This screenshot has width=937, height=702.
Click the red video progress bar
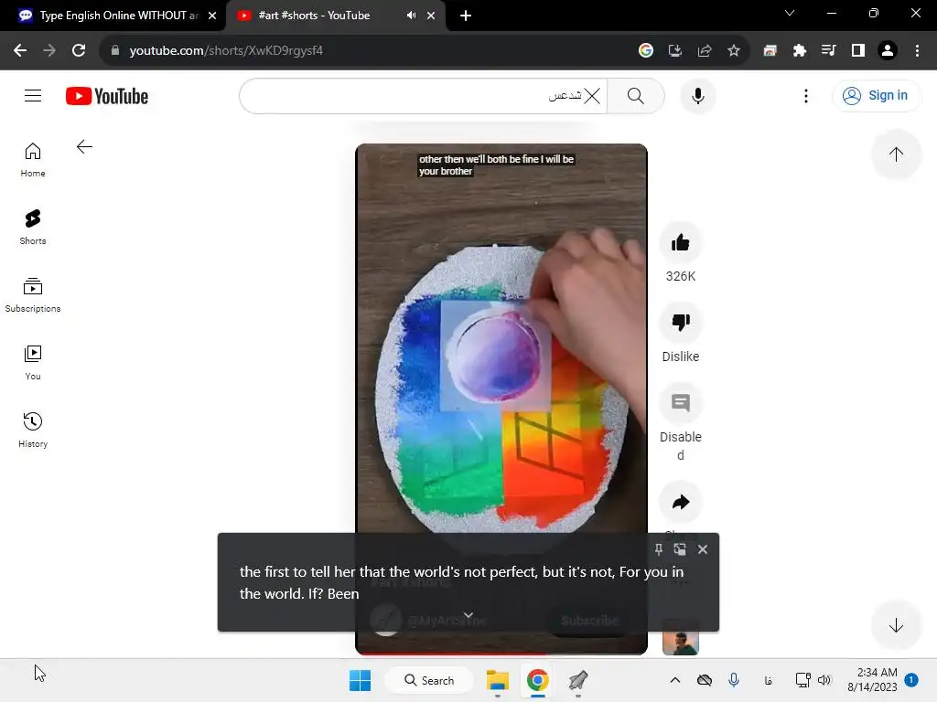pos(501,654)
